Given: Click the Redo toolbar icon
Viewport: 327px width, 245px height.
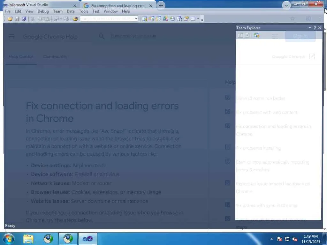Looking at the screenshot, I should 66,19.
